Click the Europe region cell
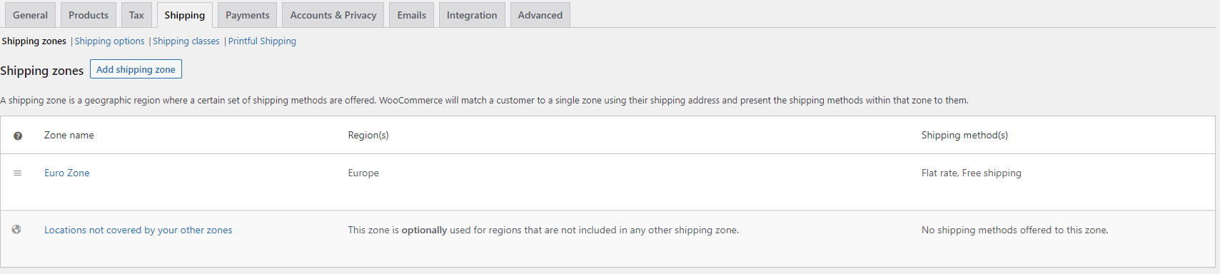Image resolution: width=1220 pixels, height=274 pixels. pos(363,173)
